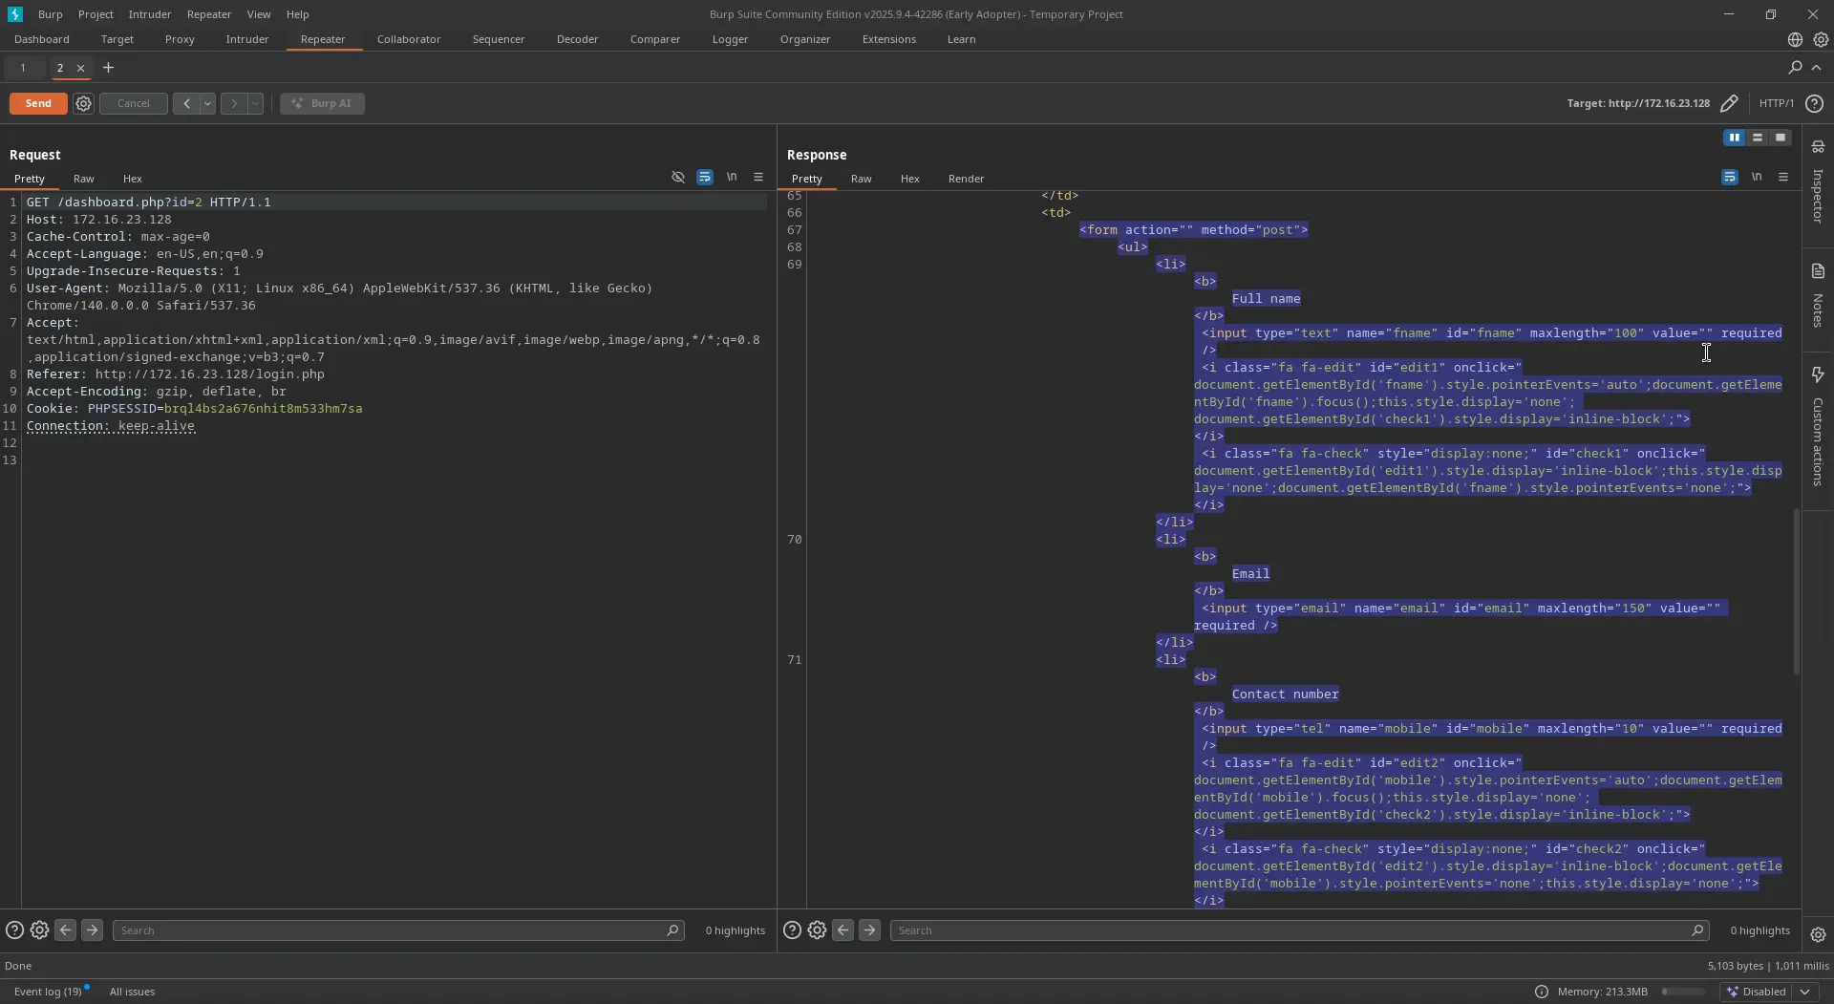This screenshot has width=1834, height=1004.
Task: Click the memory usage bar
Action: 1683,992
